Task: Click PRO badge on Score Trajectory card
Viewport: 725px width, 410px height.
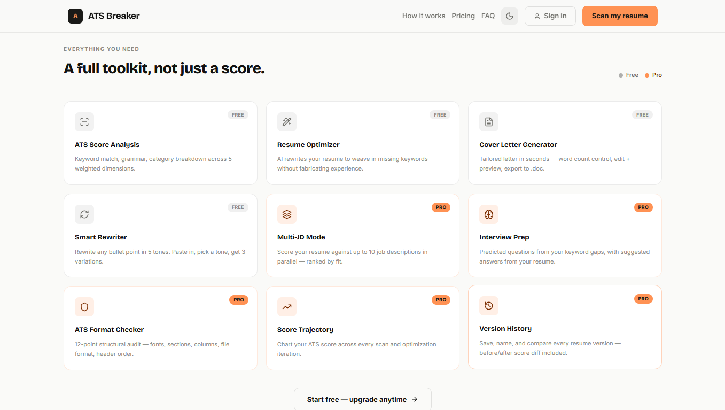Action: 441,300
